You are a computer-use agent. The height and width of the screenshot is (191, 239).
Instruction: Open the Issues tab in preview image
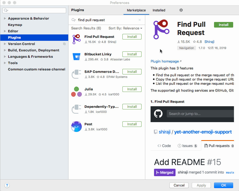[187, 146]
